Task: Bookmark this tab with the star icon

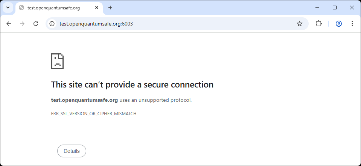Action: click(x=300, y=24)
